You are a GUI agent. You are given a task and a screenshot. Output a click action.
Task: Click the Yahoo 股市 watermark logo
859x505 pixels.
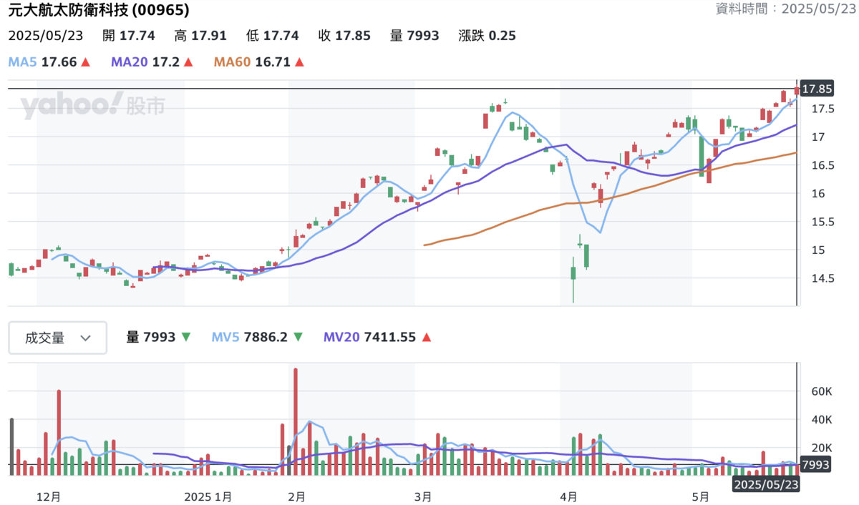92,106
